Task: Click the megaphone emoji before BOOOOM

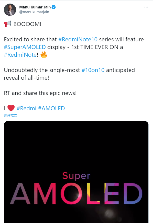Action: point(8,24)
